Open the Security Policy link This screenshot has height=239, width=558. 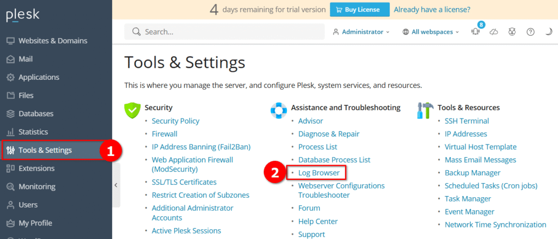click(175, 121)
